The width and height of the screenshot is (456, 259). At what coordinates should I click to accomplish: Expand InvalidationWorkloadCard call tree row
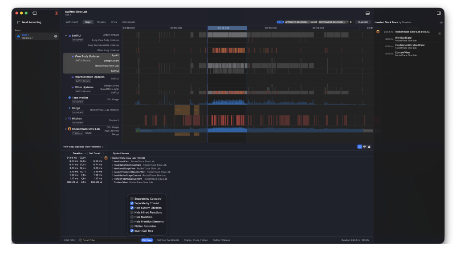[x=113, y=165]
